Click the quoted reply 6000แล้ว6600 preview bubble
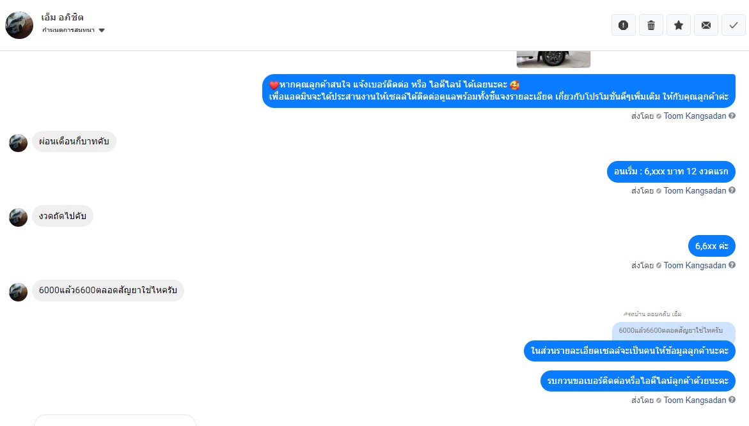 click(674, 331)
